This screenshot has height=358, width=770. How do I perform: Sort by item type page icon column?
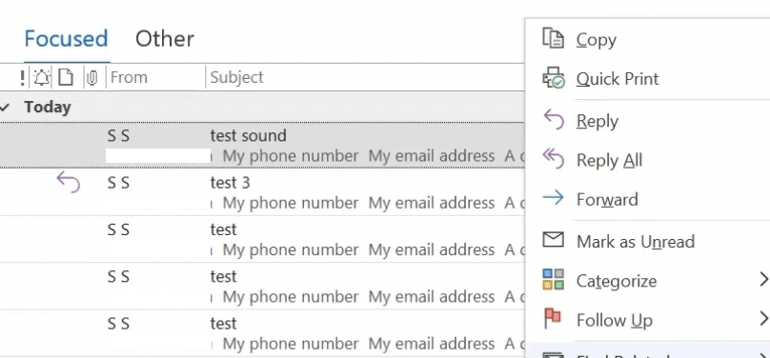tap(66, 77)
